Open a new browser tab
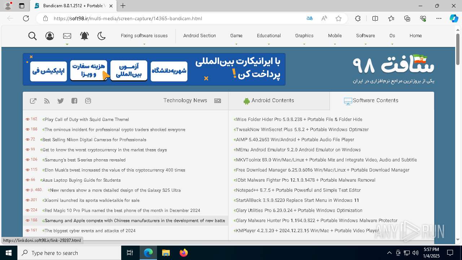Screen dimensions: 462x260 (123, 6)
